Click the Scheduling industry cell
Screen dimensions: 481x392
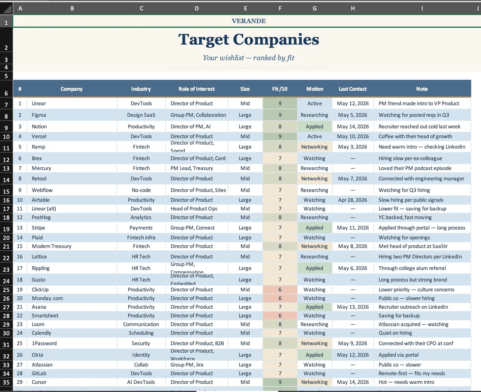141,333
